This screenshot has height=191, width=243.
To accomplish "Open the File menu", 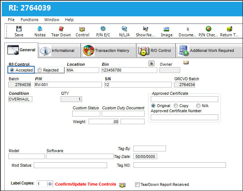I will tap(11, 20).
